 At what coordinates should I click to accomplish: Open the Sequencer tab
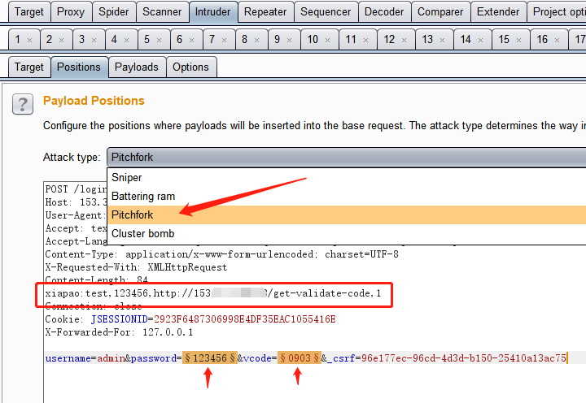(326, 12)
